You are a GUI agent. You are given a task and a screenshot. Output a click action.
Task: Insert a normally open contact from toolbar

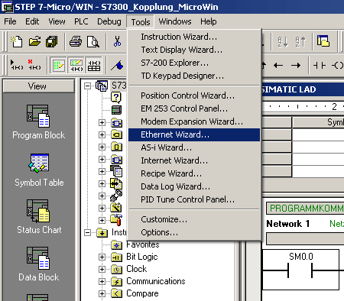click(320, 66)
